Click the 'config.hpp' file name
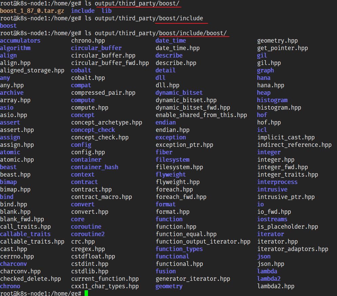Viewport: 337px width, 296px height. [x=88, y=152]
